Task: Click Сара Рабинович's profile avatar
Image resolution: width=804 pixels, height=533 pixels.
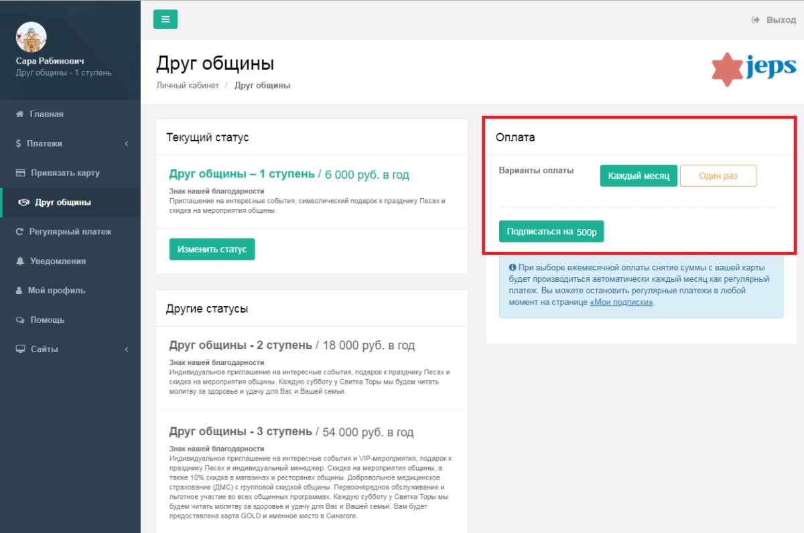Action: [x=31, y=37]
